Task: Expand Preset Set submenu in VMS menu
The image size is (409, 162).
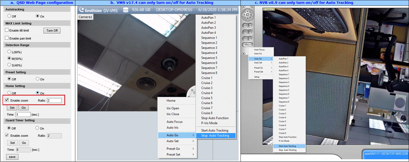Action: 177,154
